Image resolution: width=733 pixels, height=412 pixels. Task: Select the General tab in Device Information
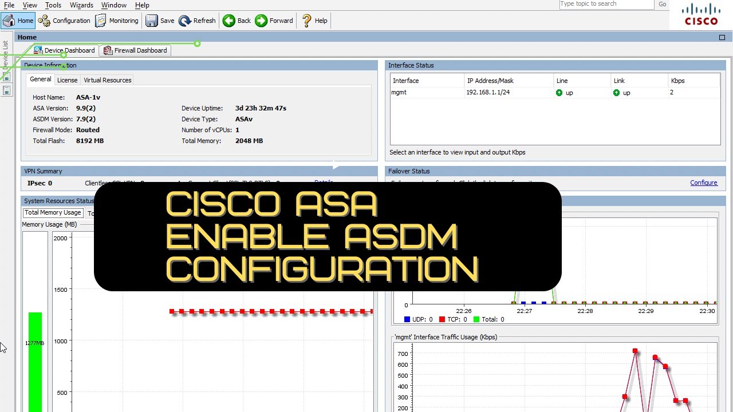(x=41, y=80)
